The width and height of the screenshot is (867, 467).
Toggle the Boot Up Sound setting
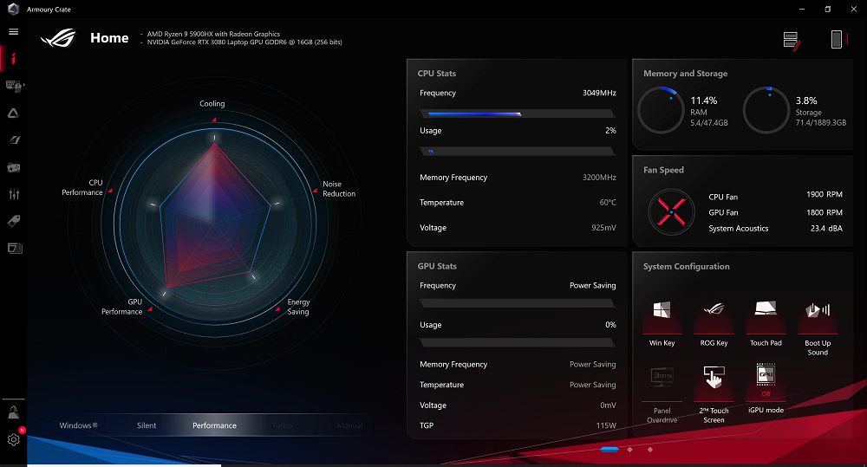pyautogui.click(x=818, y=329)
